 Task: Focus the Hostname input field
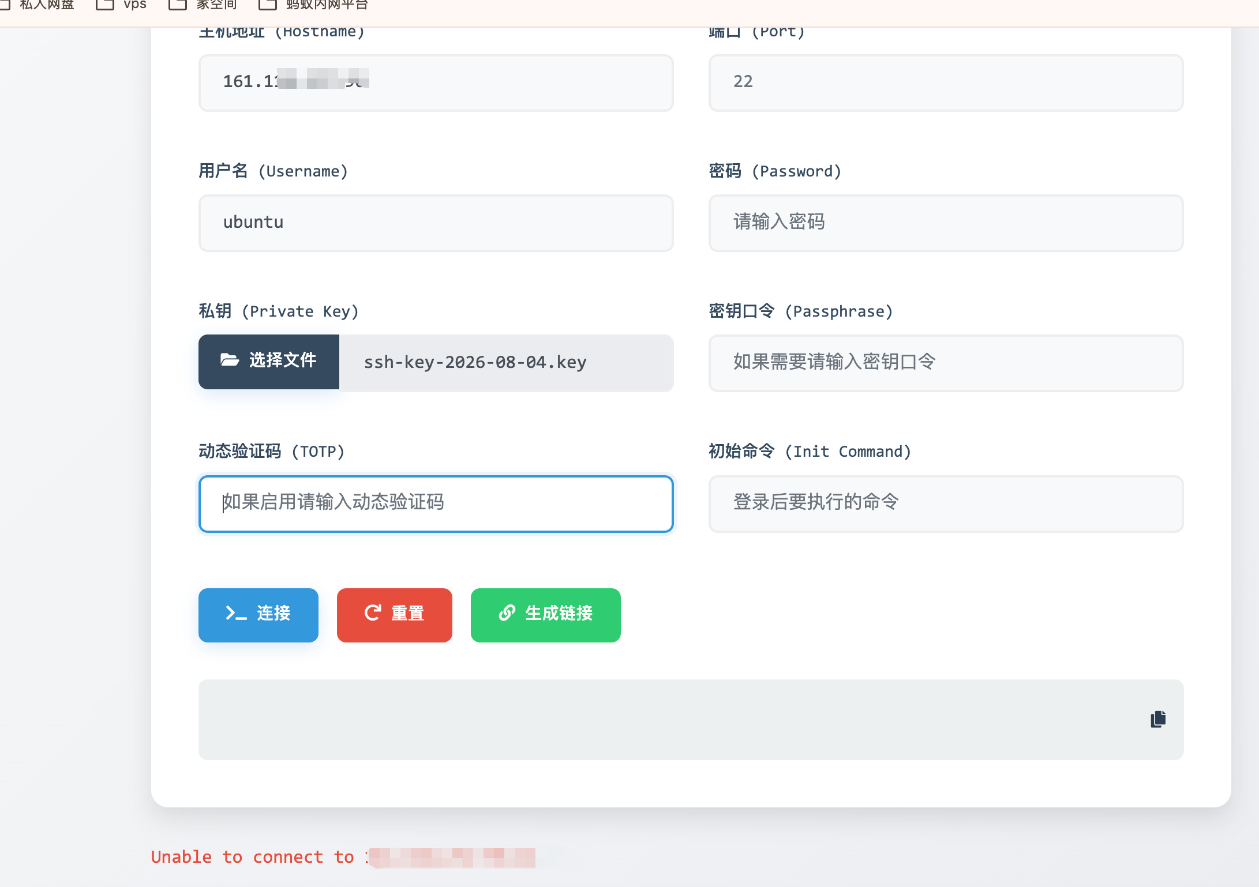436,82
